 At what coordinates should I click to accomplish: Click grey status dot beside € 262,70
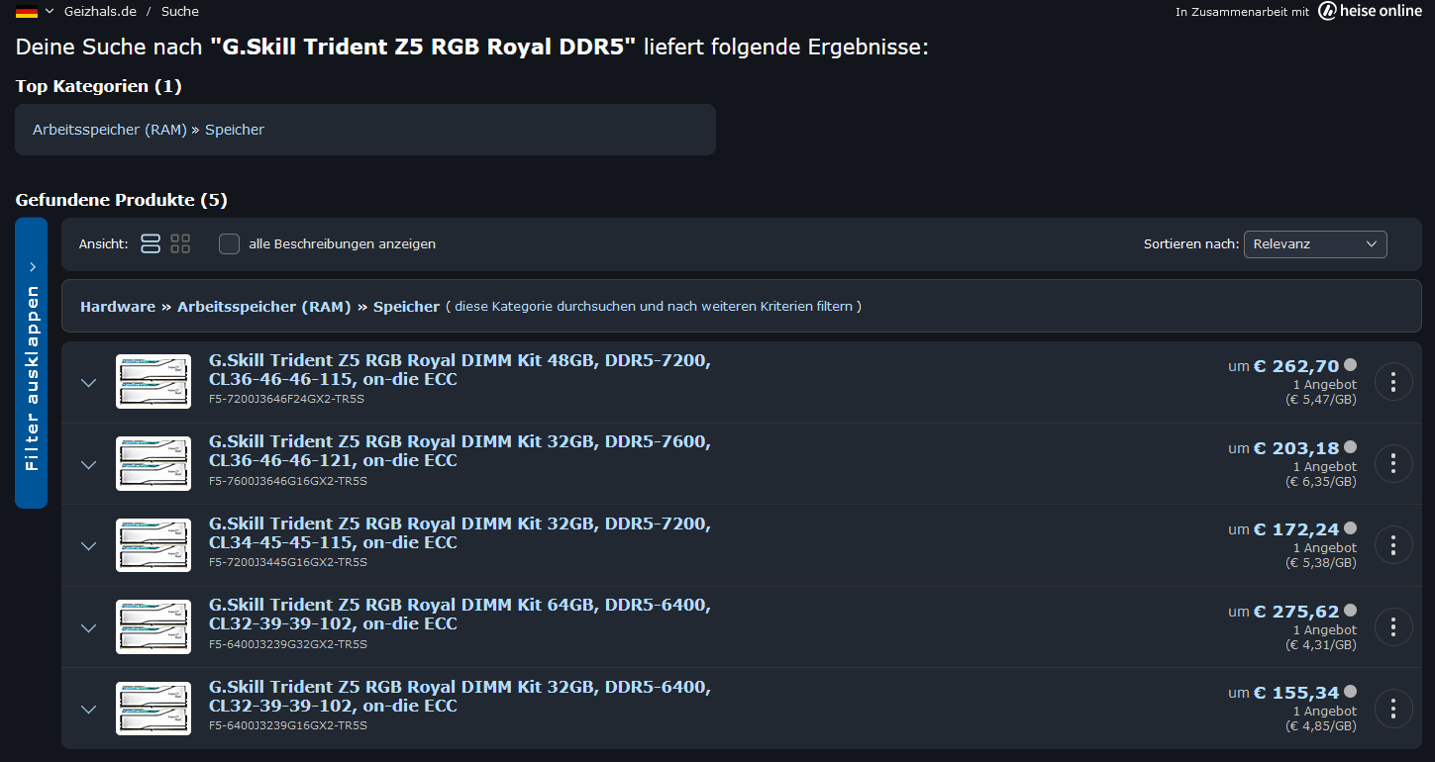[x=1350, y=364]
